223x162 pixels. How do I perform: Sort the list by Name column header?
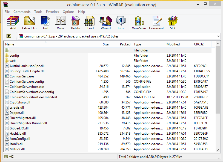[46, 44]
